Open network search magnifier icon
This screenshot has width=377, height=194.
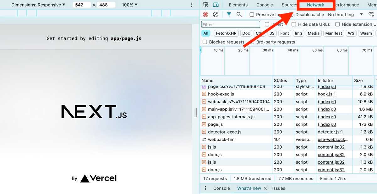pyautogui.click(x=239, y=14)
